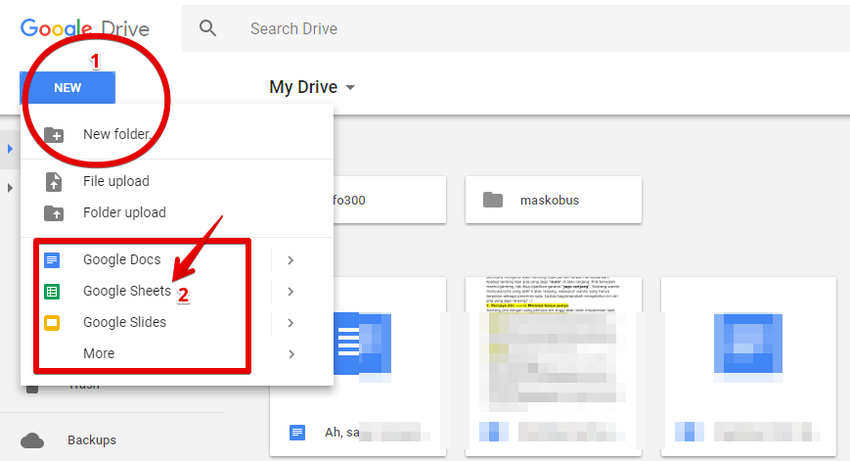Click the blue Google Docs icon
This screenshot has width=850, height=461.
point(52,260)
